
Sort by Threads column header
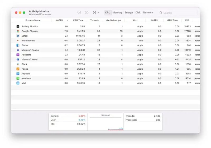[94, 20]
